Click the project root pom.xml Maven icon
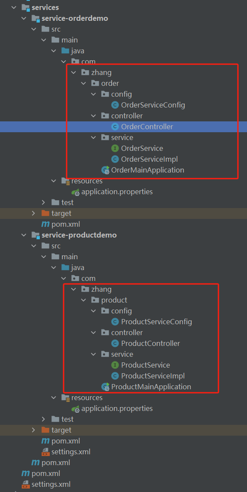This screenshot has height=492, width=247. [x=26, y=473]
